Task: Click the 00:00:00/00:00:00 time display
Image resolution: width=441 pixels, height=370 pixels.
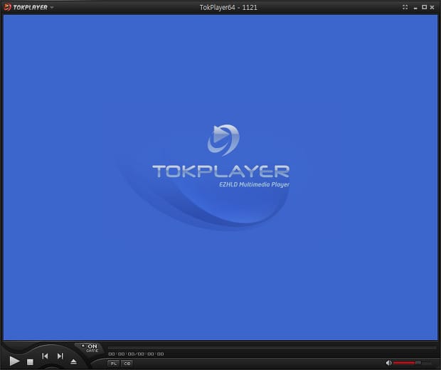Action: point(136,354)
